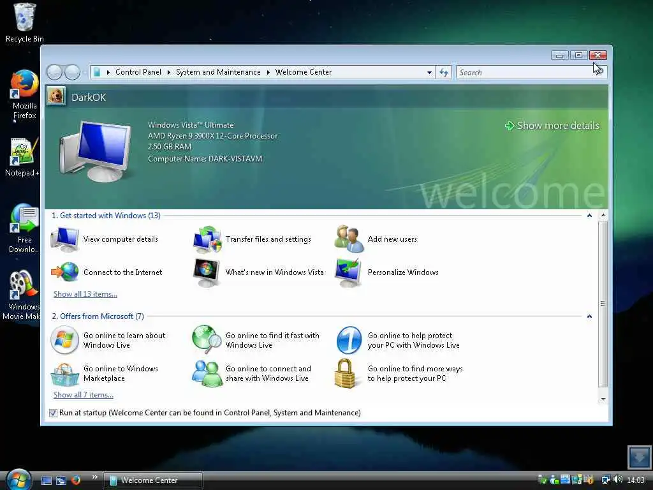
Task: Close the Welcome Center window
Action: click(598, 55)
